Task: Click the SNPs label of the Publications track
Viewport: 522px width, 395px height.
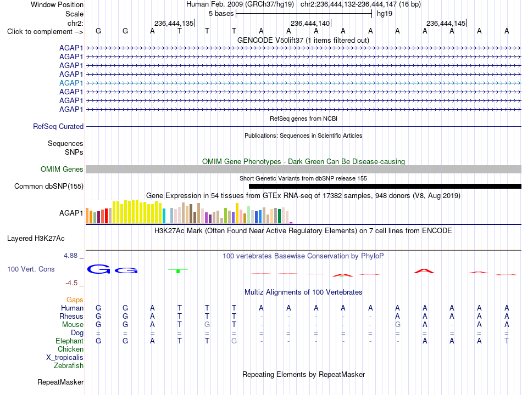Action: [x=74, y=152]
